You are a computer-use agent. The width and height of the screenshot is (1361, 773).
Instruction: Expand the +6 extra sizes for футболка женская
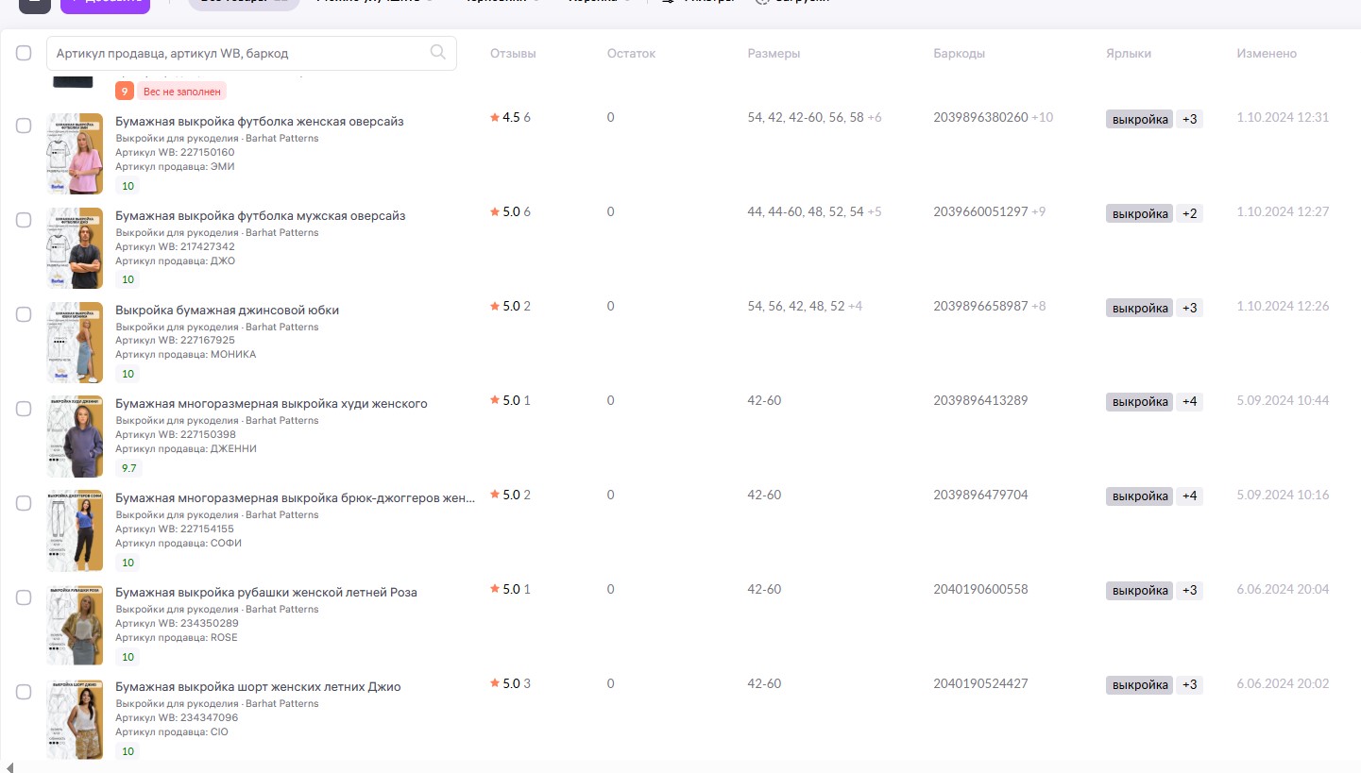(874, 118)
